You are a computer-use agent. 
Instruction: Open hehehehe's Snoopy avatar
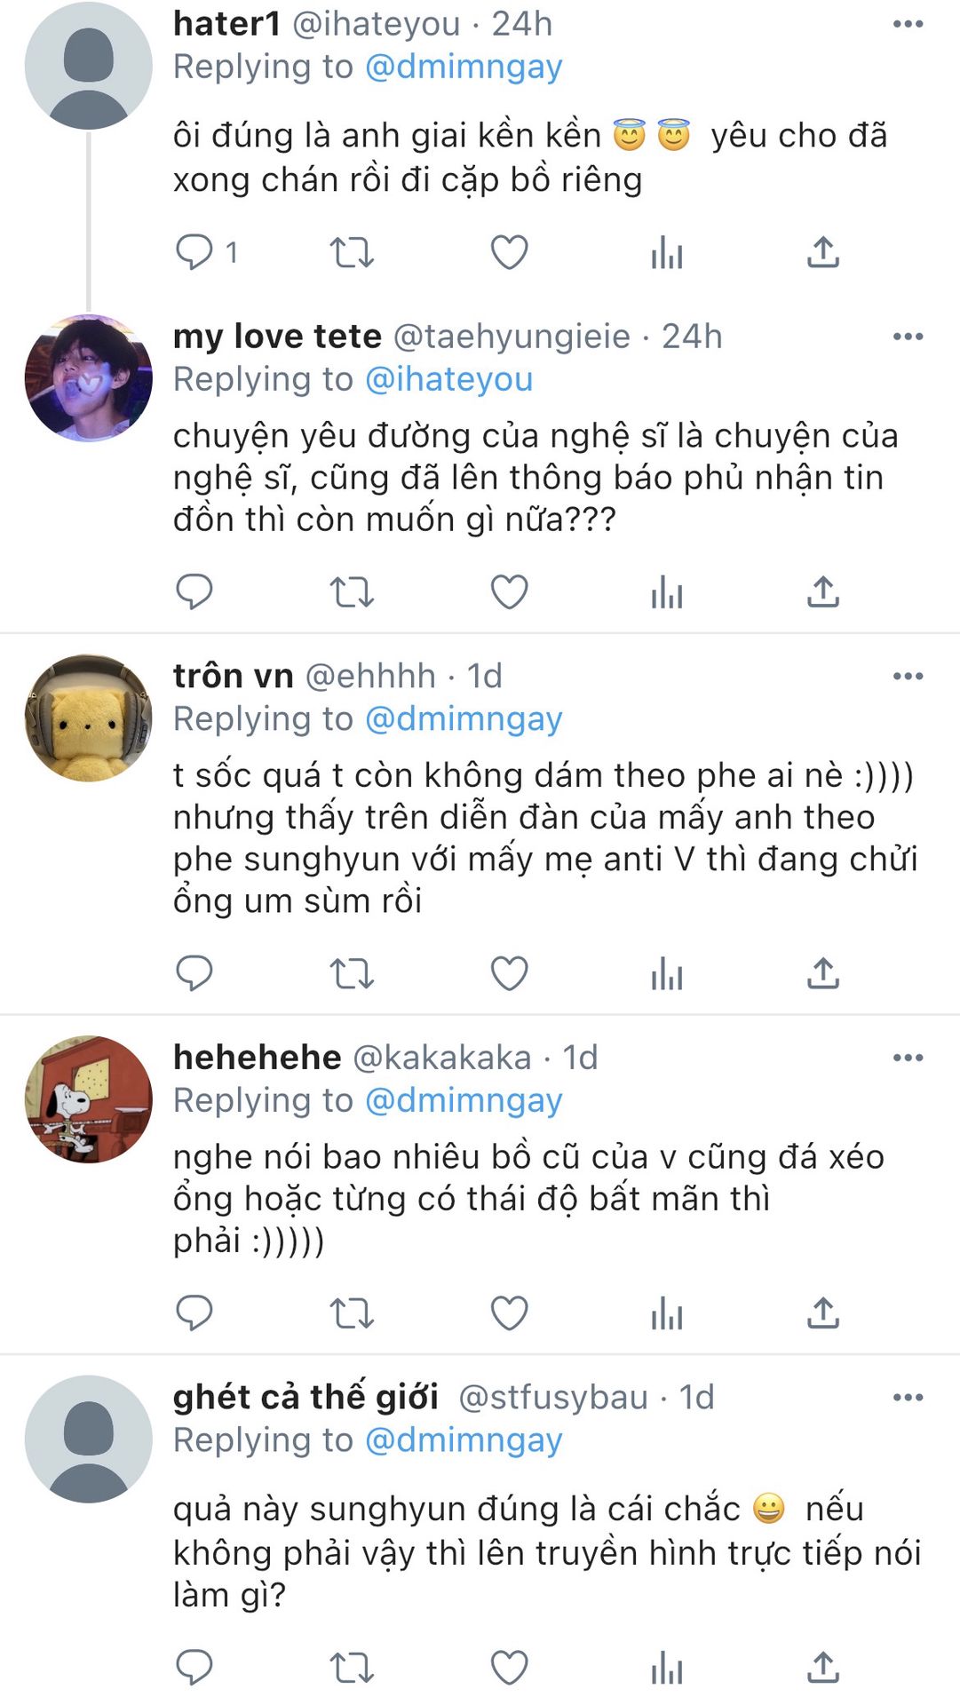(88, 1099)
